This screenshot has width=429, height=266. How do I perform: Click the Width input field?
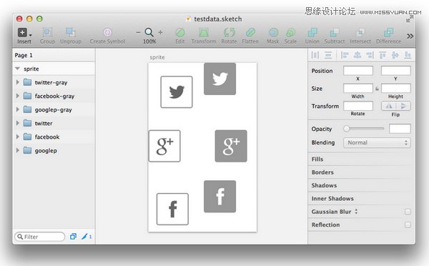click(x=358, y=88)
